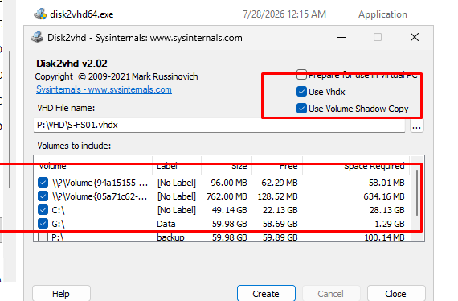Select the 49.14 GB size of C:\

(229, 210)
